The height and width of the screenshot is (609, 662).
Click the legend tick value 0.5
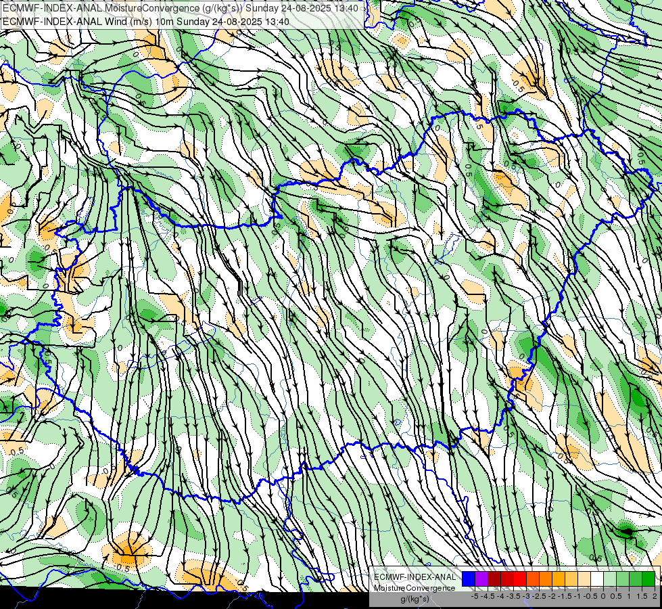[x=616, y=596]
